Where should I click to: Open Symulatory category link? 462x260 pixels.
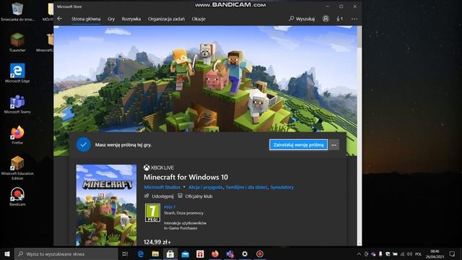tap(282, 187)
